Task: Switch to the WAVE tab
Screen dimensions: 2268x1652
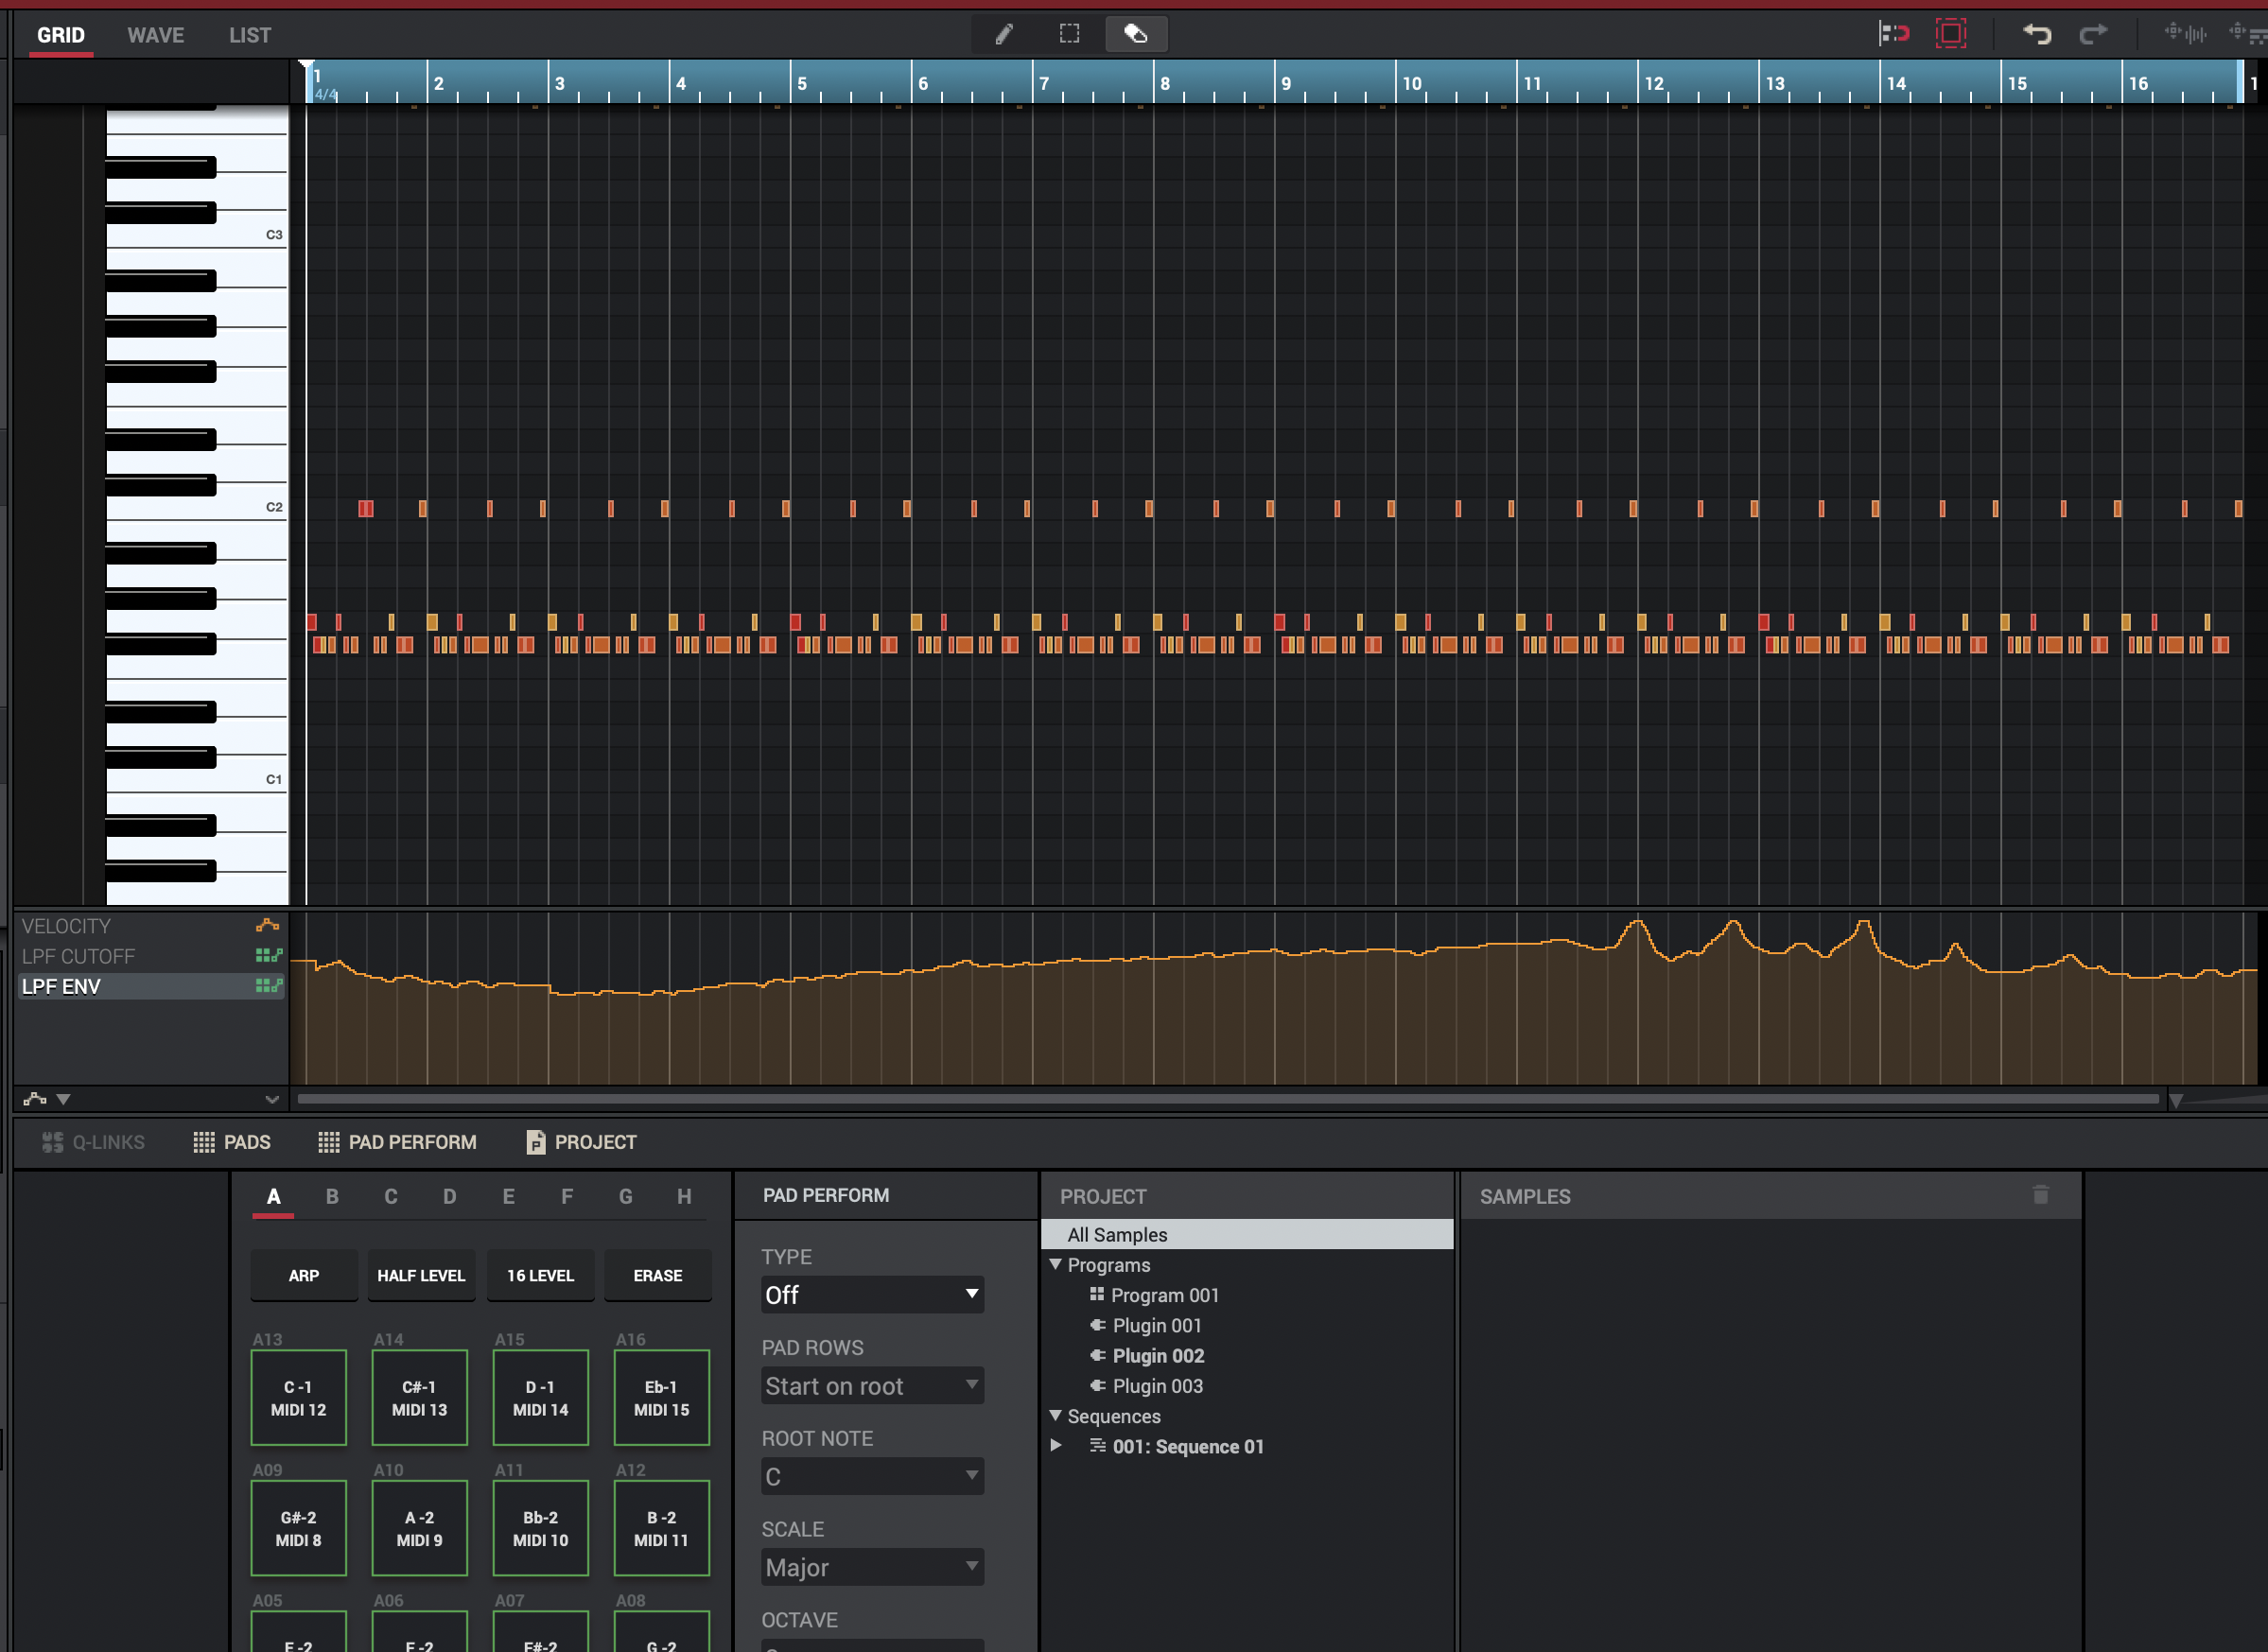Action: coord(155,36)
